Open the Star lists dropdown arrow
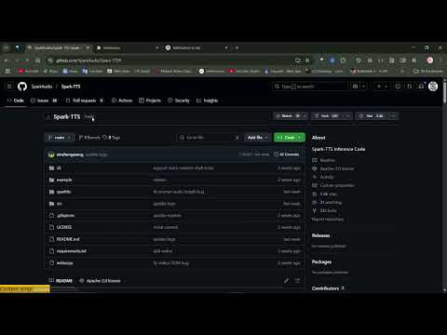 click(393, 115)
